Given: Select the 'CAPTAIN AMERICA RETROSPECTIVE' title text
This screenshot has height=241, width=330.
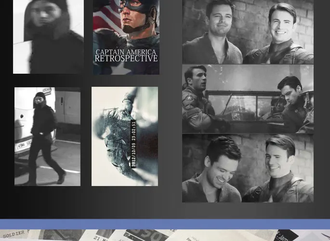Looking at the screenshot, I should pyautogui.click(x=126, y=55).
